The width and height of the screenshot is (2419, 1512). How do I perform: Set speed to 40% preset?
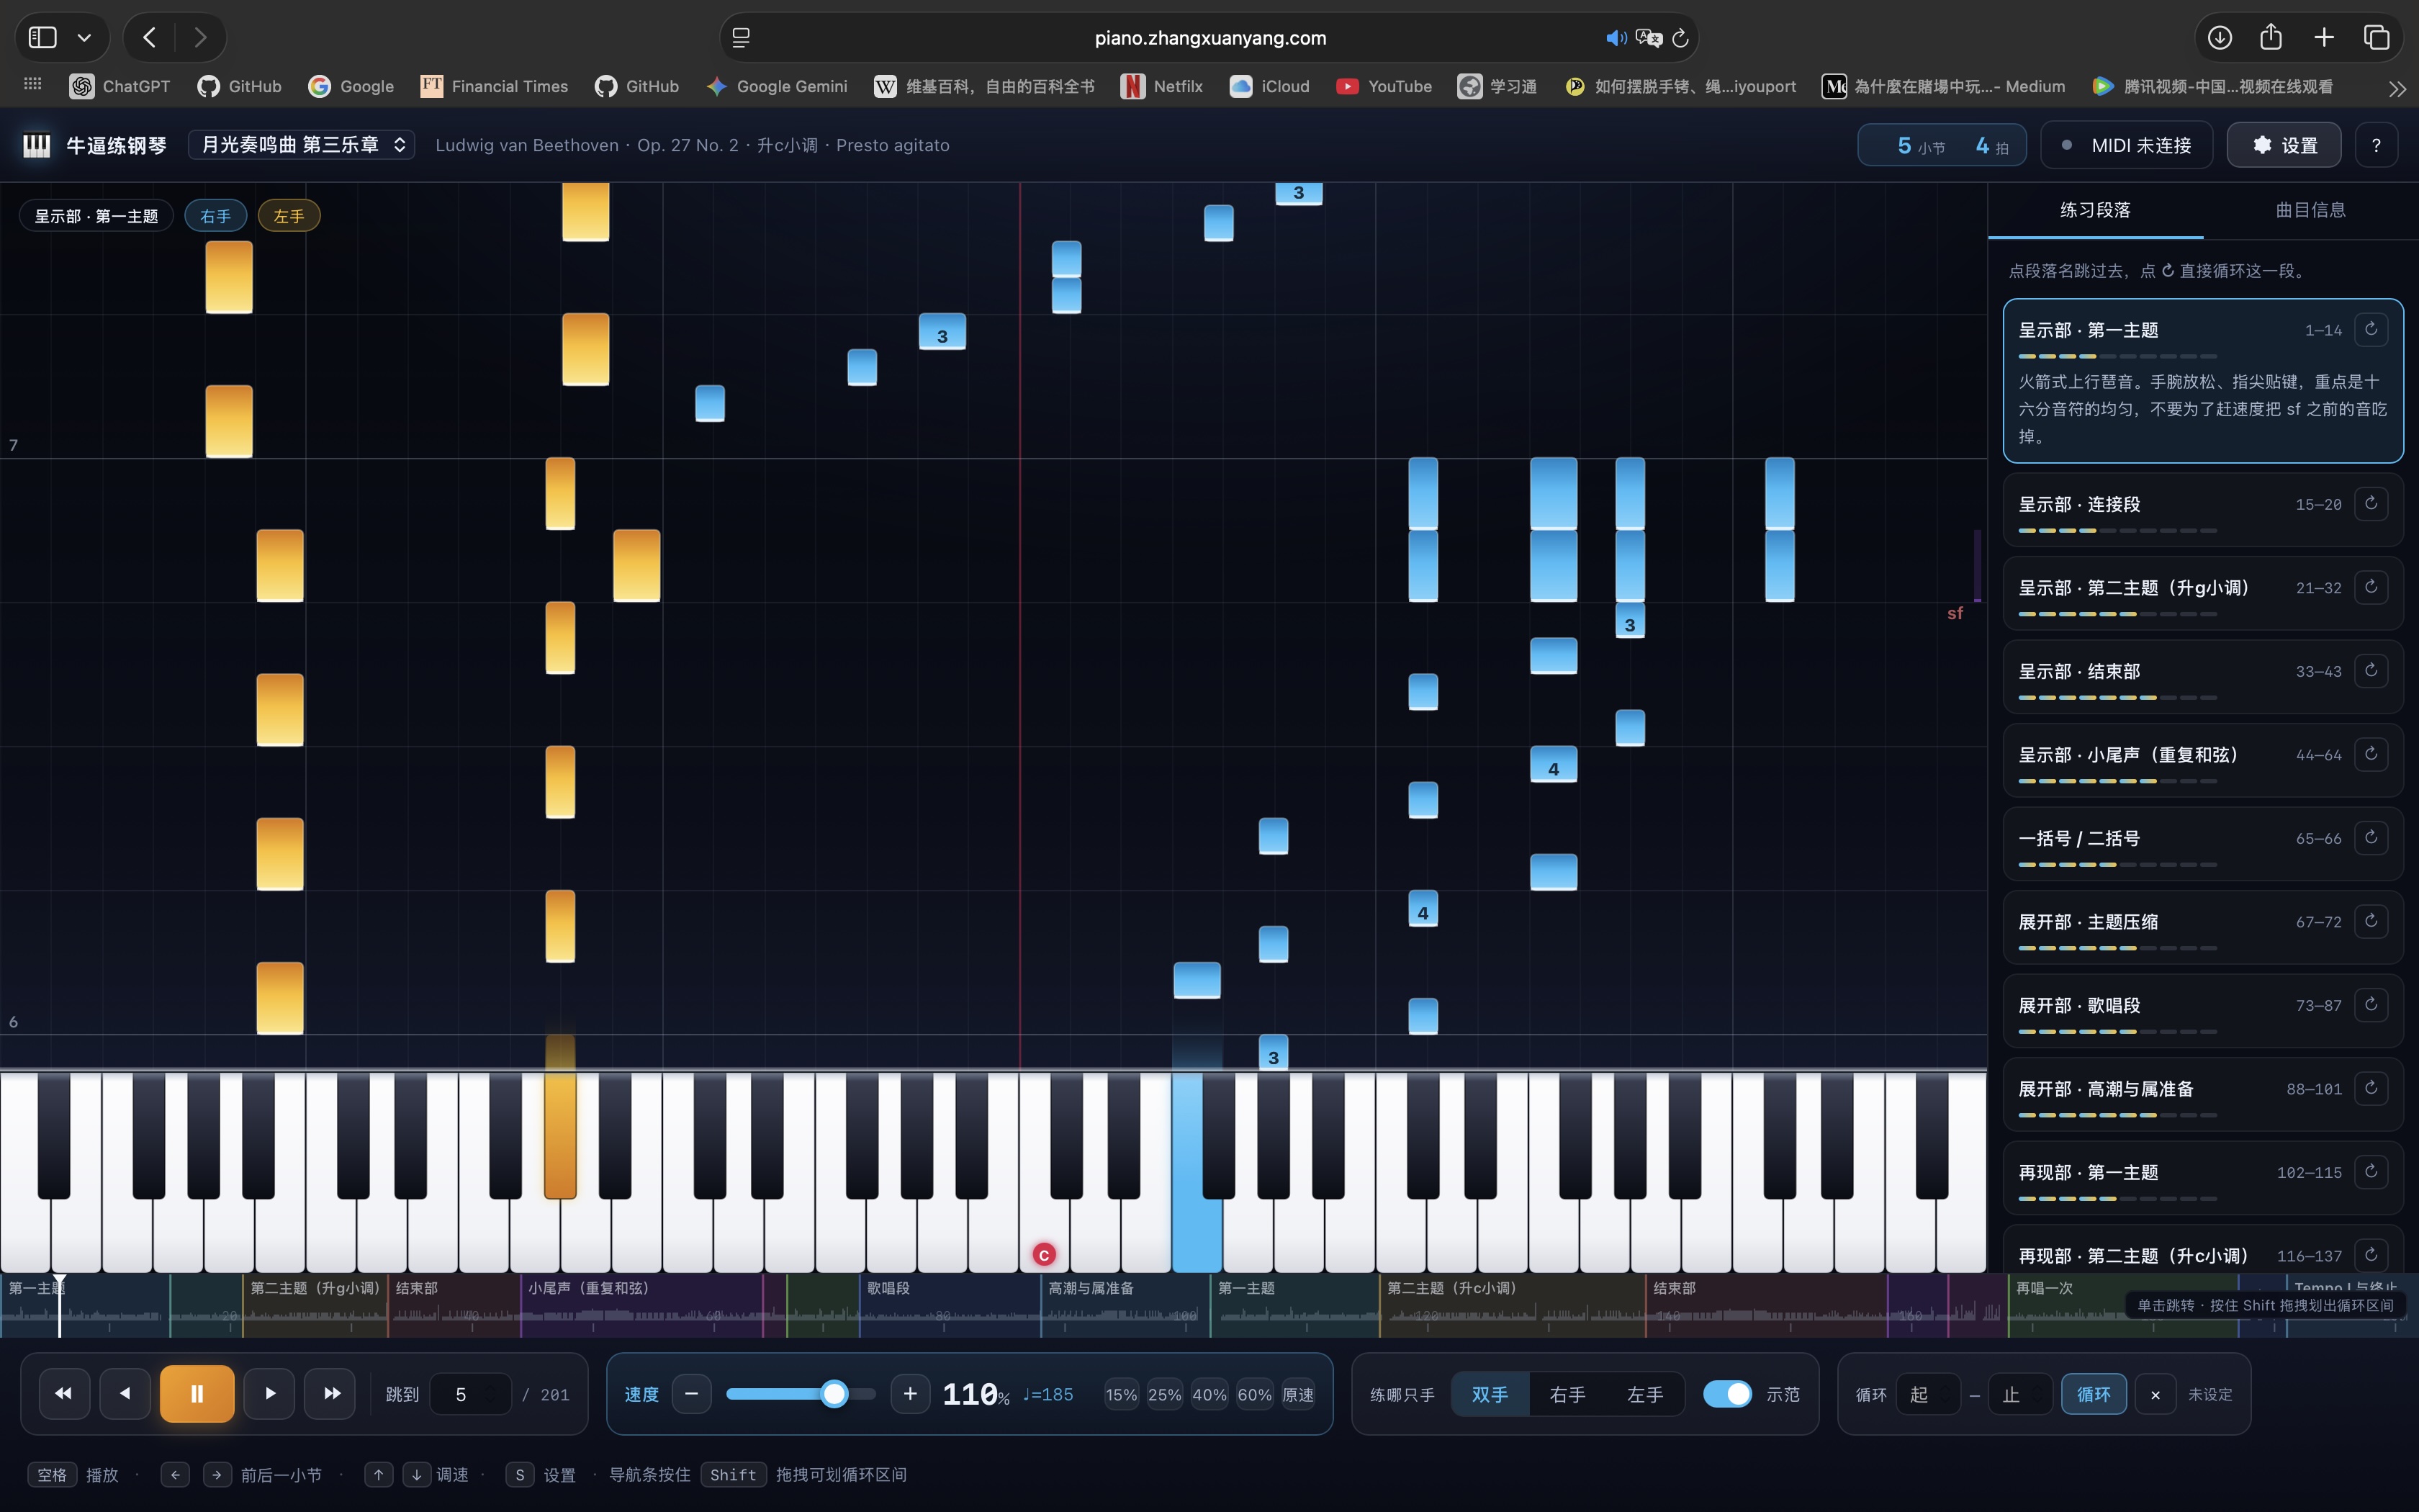click(1209, 1394)
